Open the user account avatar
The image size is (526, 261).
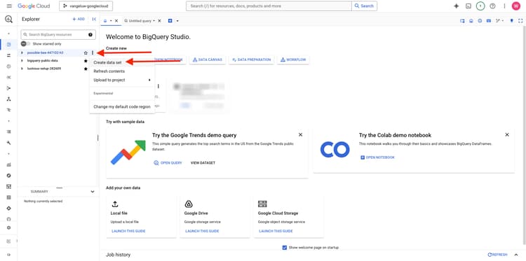(516, 6)
